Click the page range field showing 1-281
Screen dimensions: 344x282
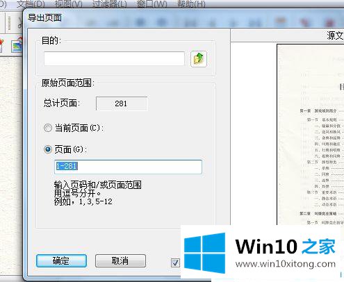pos(128,167)
